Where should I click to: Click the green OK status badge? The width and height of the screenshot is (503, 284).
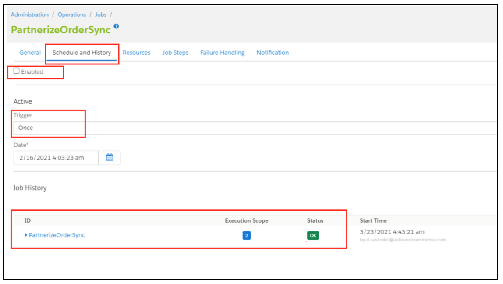313,235
